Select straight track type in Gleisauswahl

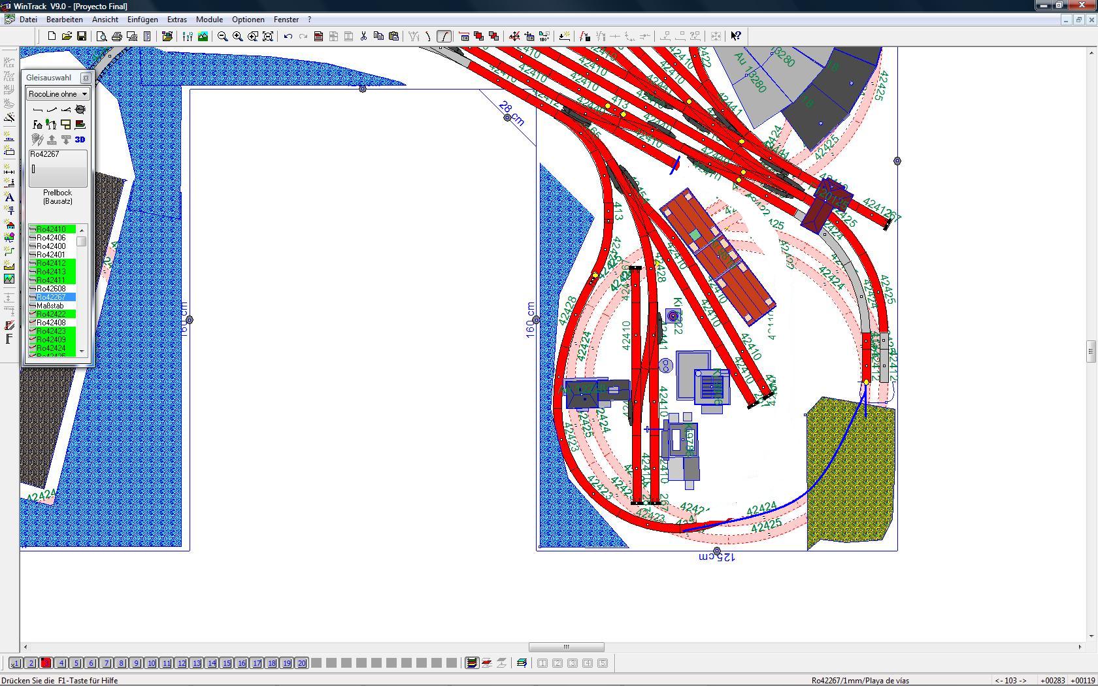38,110
